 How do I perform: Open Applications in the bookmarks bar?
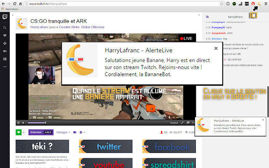(x=13, y=9)
